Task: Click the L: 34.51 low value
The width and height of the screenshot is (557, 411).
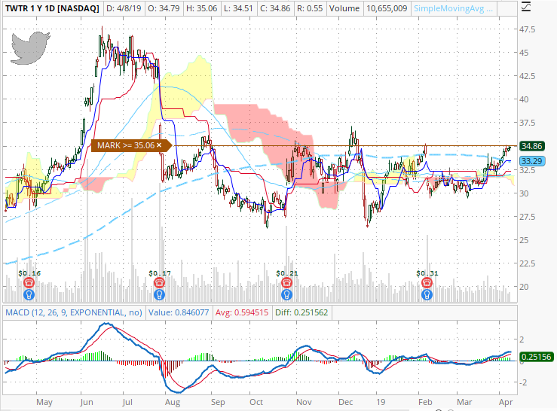Action: [238, 8]
